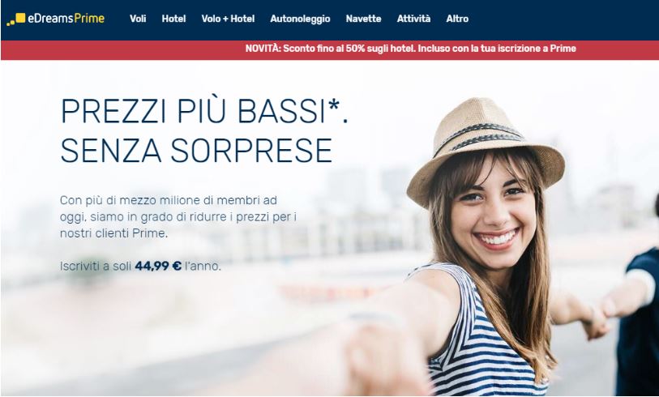
Task: Choose Navette from the top bar
Action: (363, 19)
